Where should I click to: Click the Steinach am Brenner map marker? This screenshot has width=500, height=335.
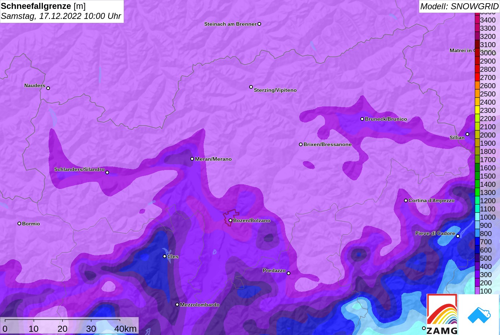pos(259,24)
